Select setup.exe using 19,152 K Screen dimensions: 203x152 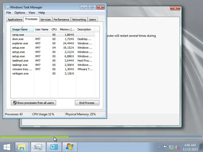[53, 48]
